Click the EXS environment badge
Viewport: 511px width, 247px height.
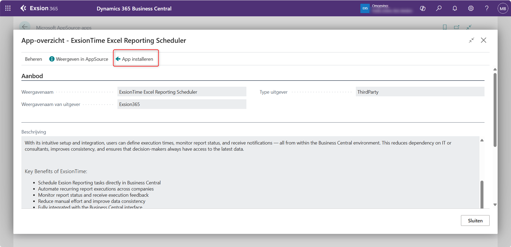[365, 8]
